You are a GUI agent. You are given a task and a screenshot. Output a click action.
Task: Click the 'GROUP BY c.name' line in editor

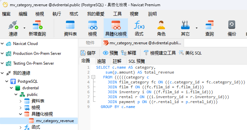pyautogui.click(x=118, y=107)
